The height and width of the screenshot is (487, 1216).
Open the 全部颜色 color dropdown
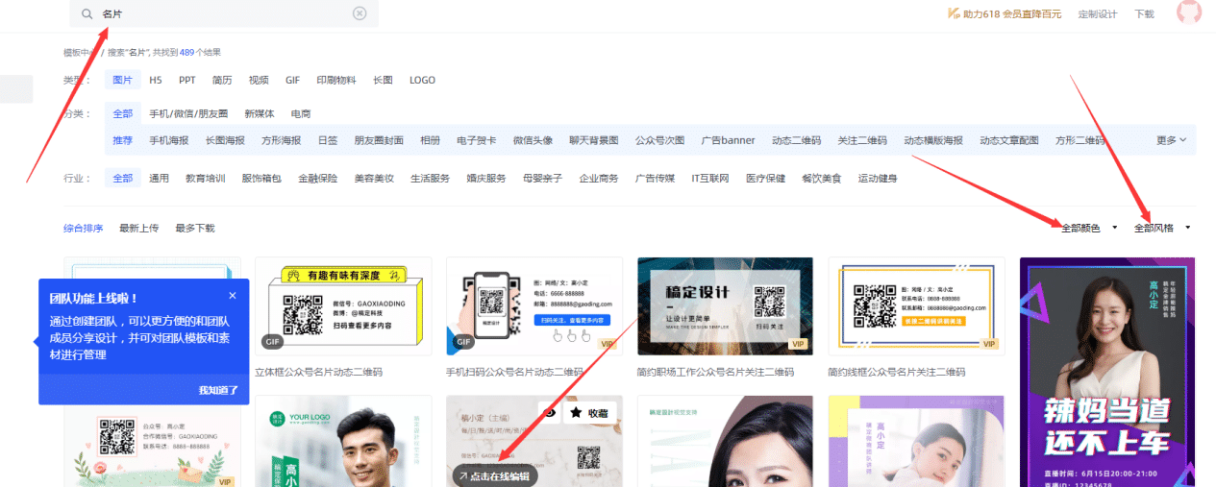1089,229
